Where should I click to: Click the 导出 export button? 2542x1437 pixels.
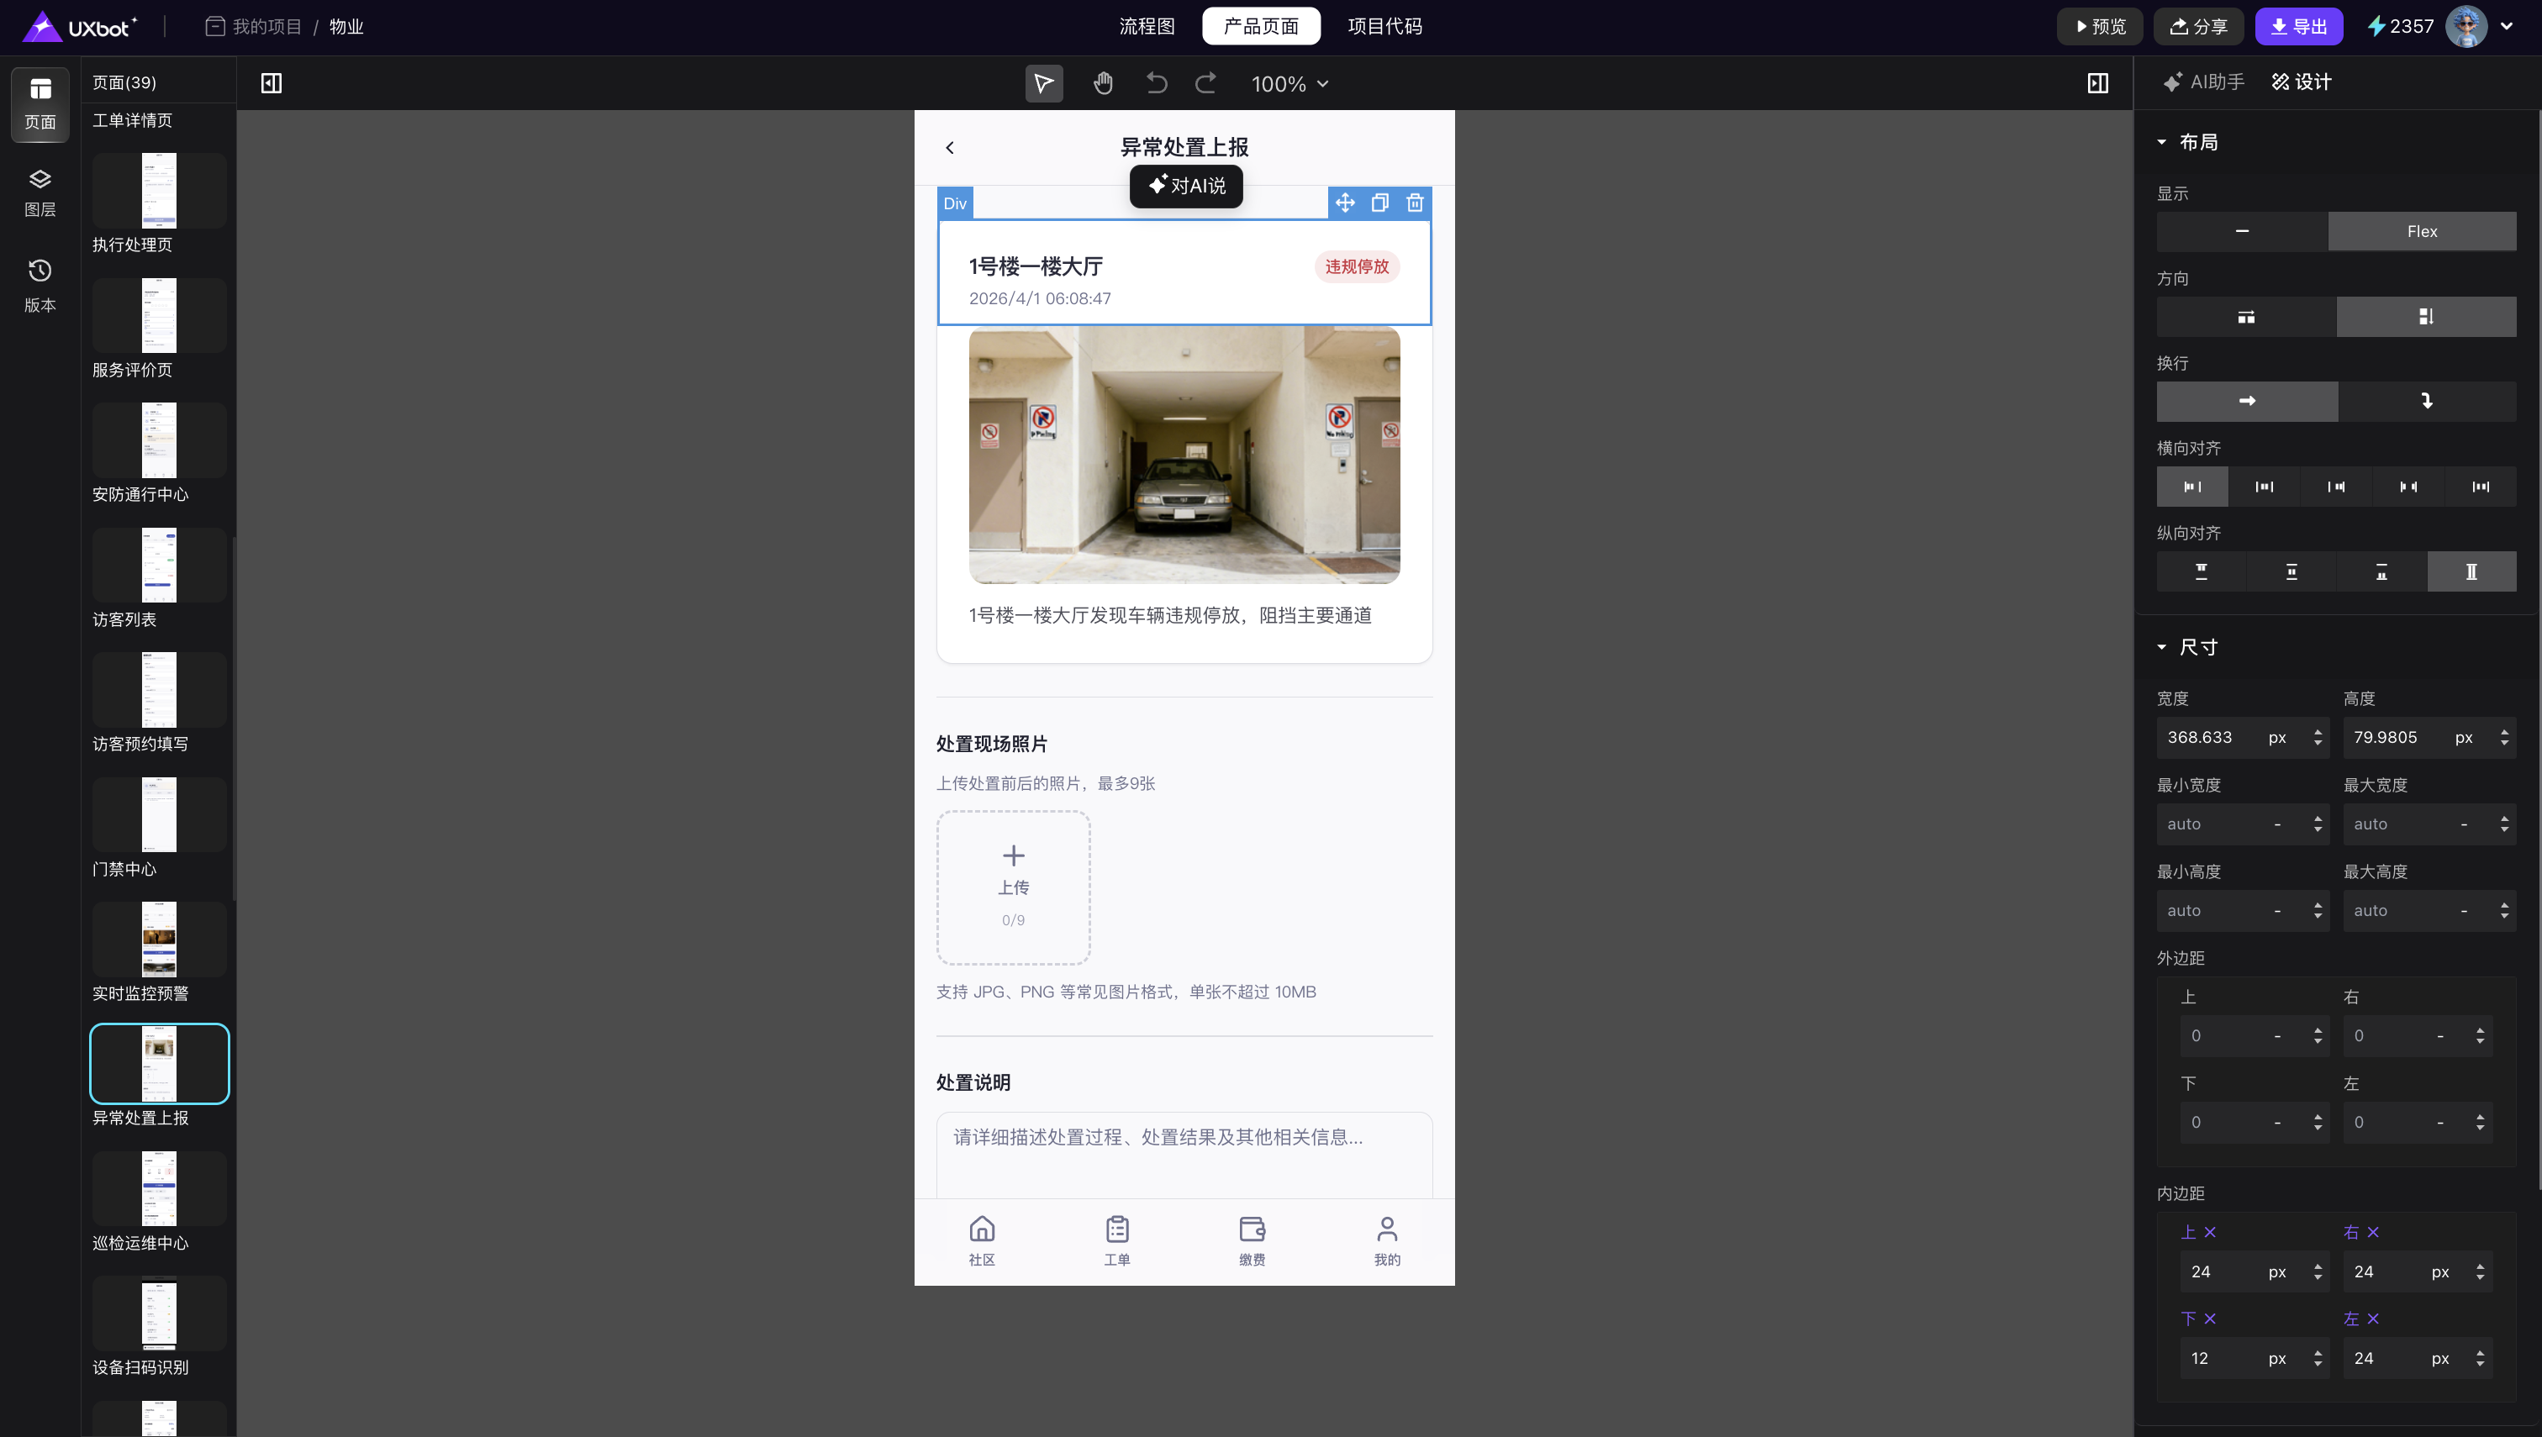coord(2298,27)
